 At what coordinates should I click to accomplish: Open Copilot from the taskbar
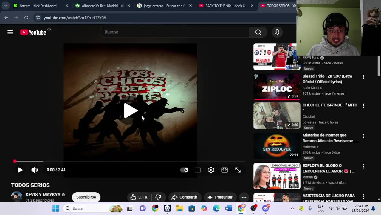point(204,208)
